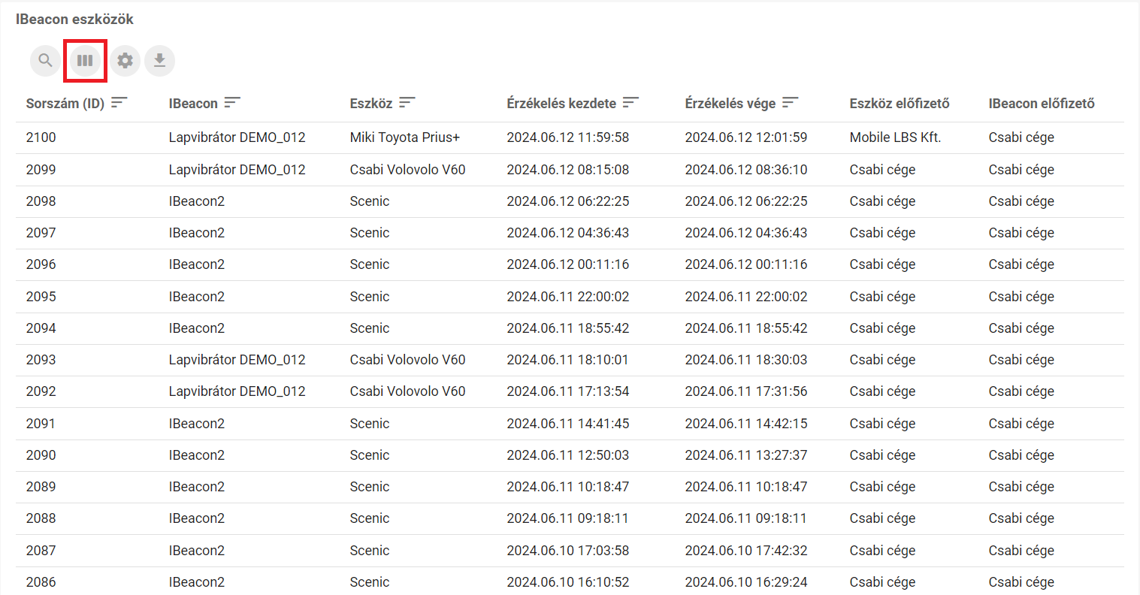This screenshot has width=1140, height=595.
Task: Sort by Sorszám (ID) sort icon
Action: point(119,103)
